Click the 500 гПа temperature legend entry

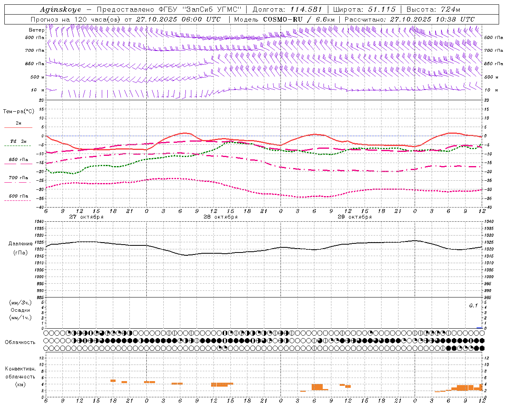click(x=18, y=196)
